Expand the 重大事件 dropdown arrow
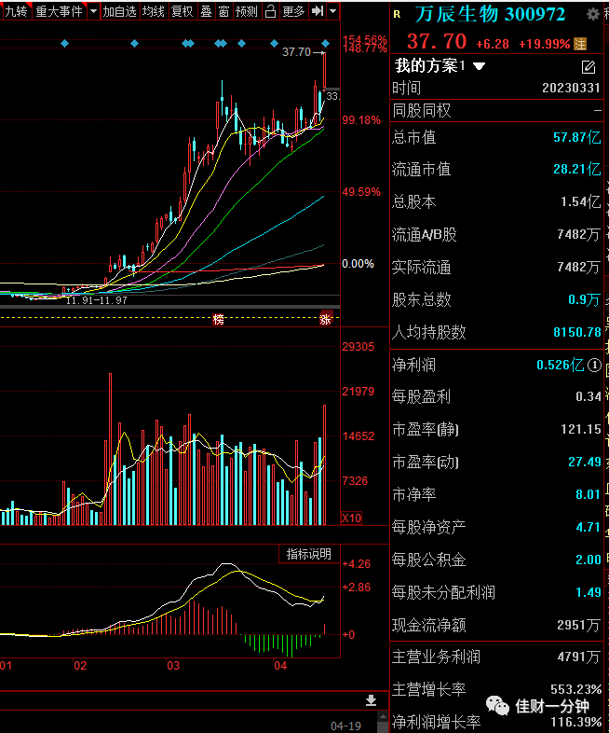Viewport: 609px width, 733px height. [94, 11]
